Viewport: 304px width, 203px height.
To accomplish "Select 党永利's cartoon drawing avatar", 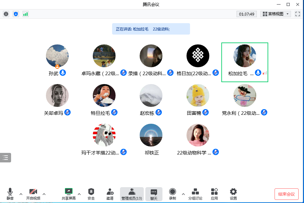I will pos(245,95).
